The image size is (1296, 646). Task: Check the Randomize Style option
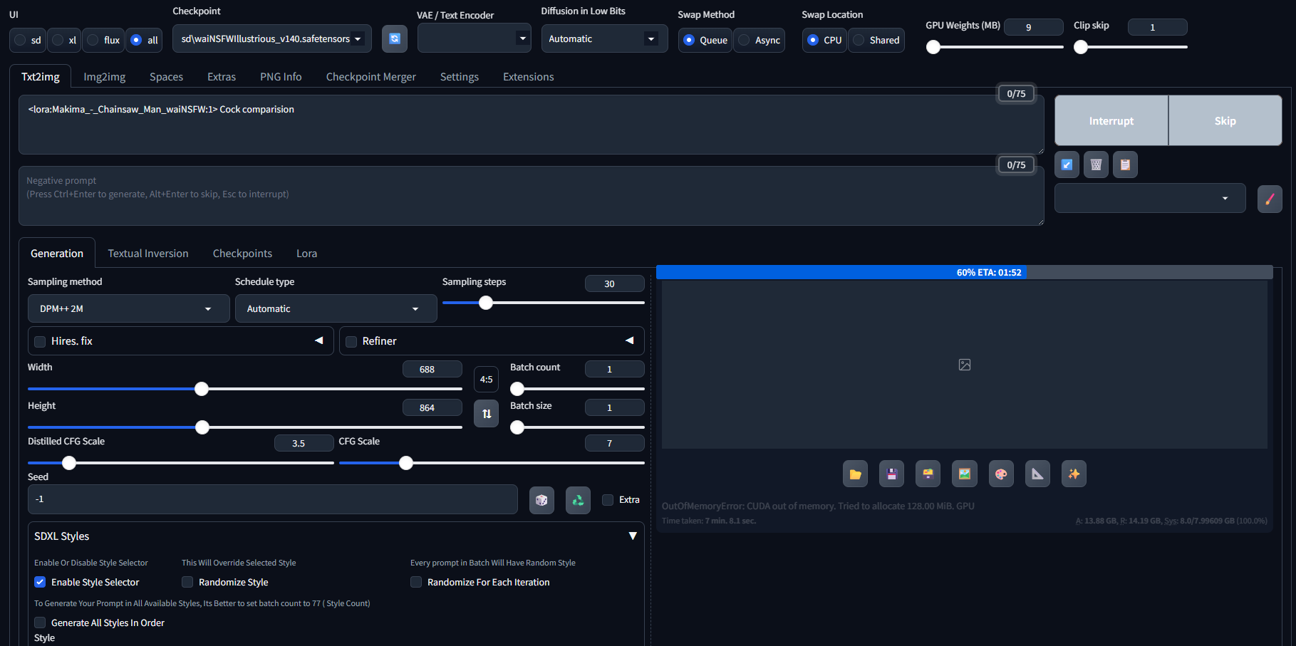point(187,582)
